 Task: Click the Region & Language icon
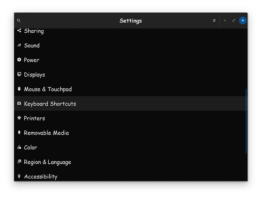click(x=19, y=162)
